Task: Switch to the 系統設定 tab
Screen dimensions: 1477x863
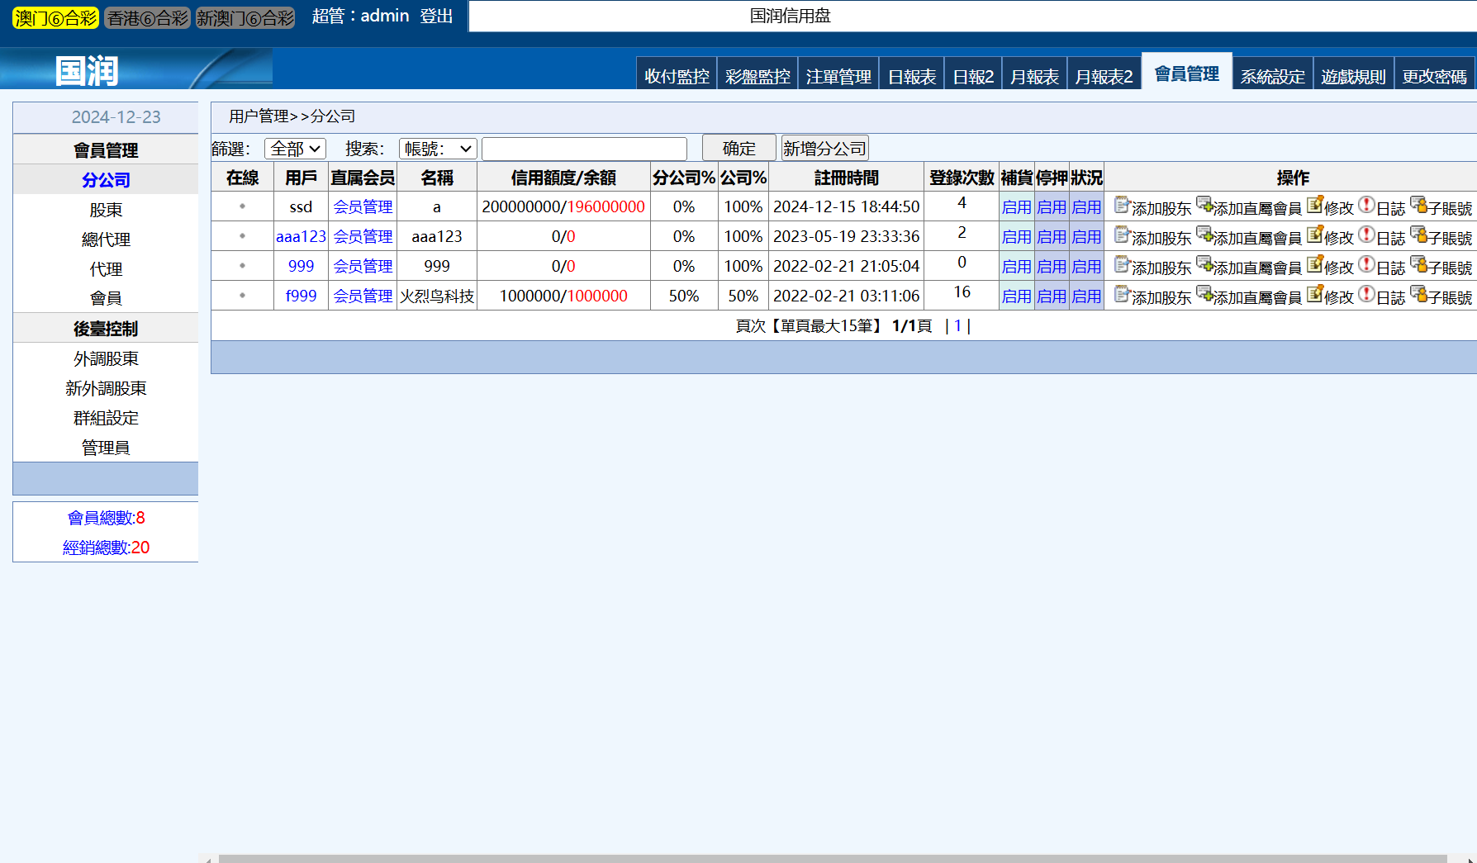Action: pyautogui.click(x=1272, y=77)
